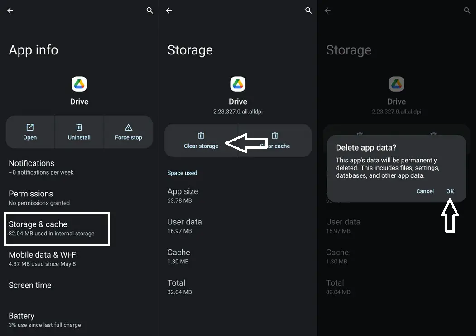Tap Clear storage button
The width and height of the screenshot is (476, 336).
[201, 141]
